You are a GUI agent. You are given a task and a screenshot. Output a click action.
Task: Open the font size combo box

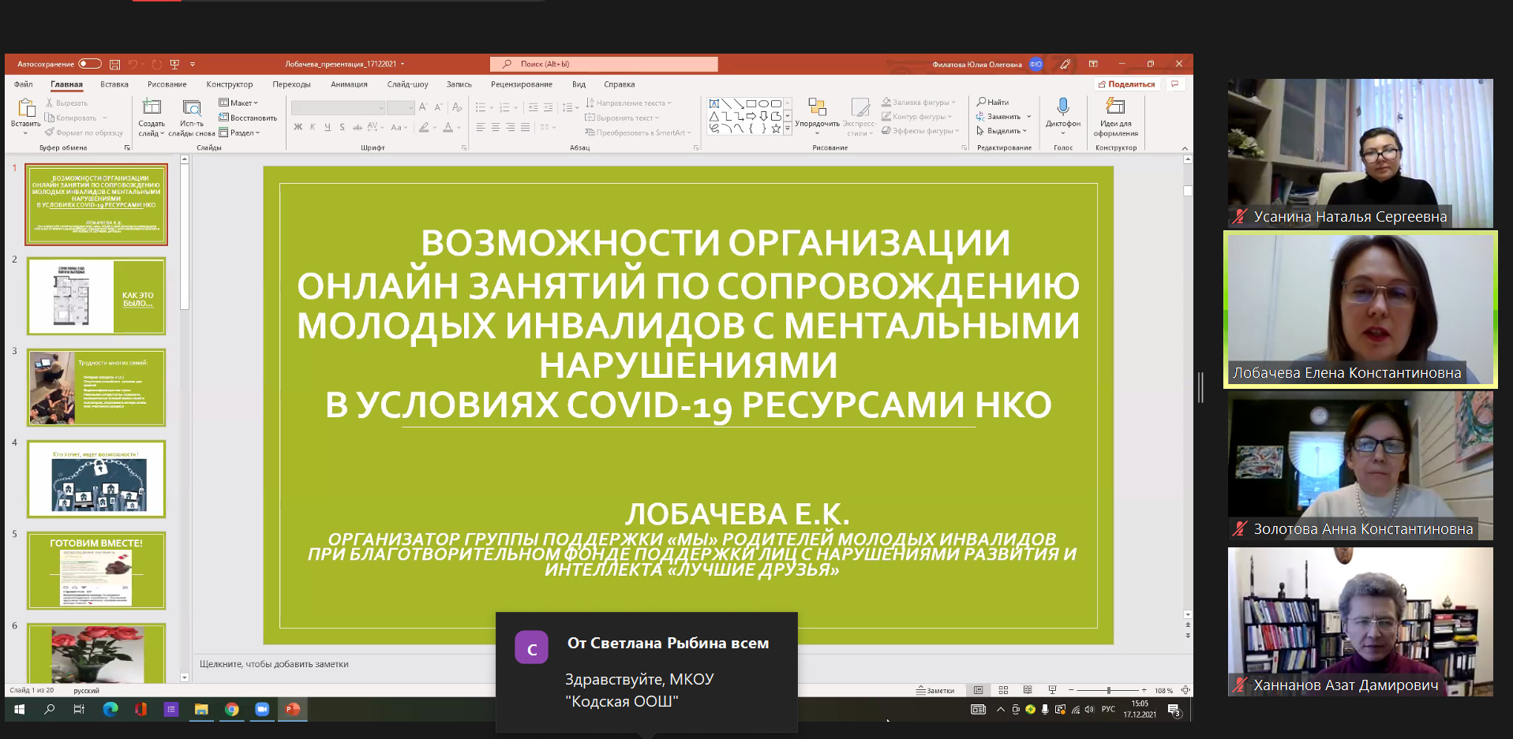[400, 107]
